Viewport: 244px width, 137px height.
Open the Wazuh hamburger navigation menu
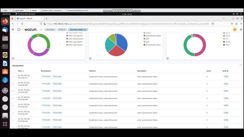click(x=13, y=30)
